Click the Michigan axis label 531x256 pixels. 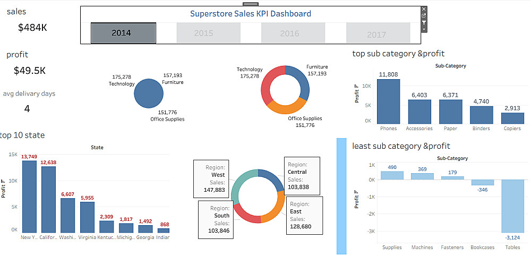[126, 237]
